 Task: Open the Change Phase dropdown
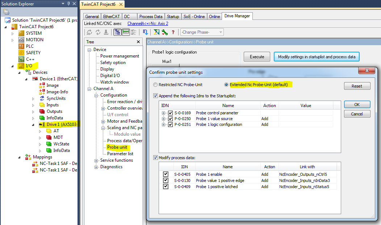[x=202, y=32]
